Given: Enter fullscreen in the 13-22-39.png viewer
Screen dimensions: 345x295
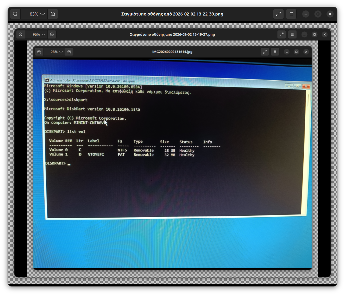Looking at the screenshot, I should pos(278,14).
